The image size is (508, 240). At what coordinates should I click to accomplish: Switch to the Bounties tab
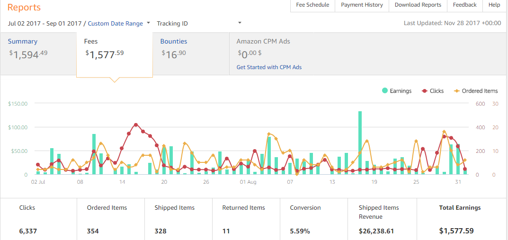pyautogui.click(x=191, y=54)
